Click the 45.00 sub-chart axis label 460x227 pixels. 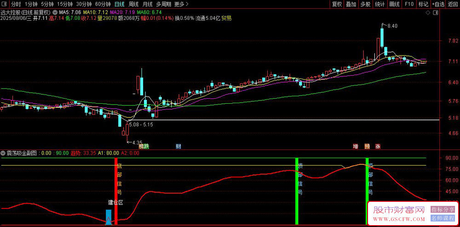[x=452, y=191]
